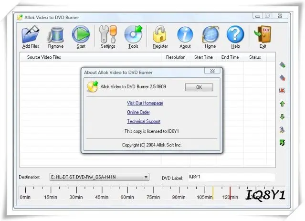Image resolution: width=305 pixels, height=221 pixels.
Task: Follow the Visit Our Homepage link
Action: 145,103
